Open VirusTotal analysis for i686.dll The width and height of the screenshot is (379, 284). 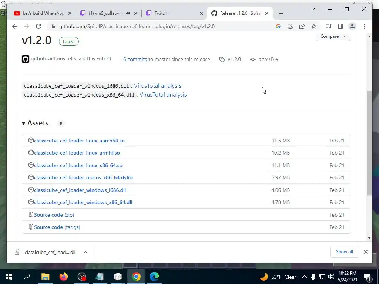pos(158,86)
